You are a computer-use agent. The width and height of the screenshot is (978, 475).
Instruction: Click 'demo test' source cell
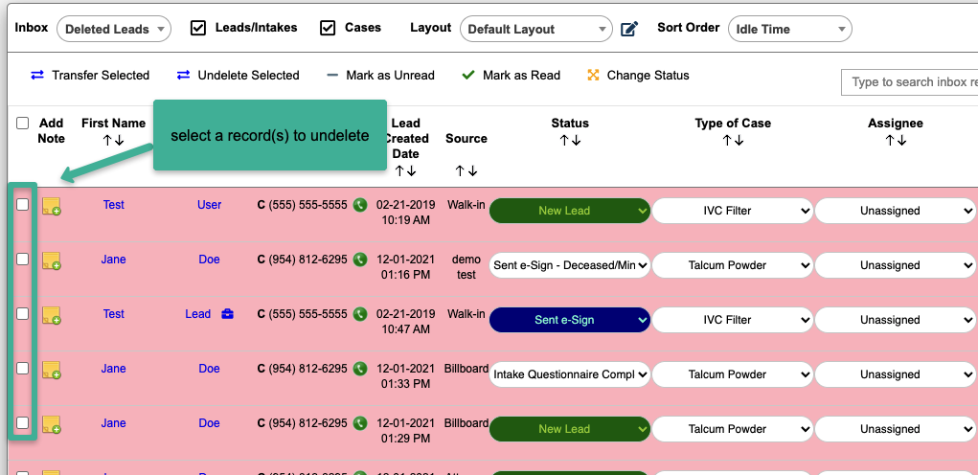coord(466,267)
